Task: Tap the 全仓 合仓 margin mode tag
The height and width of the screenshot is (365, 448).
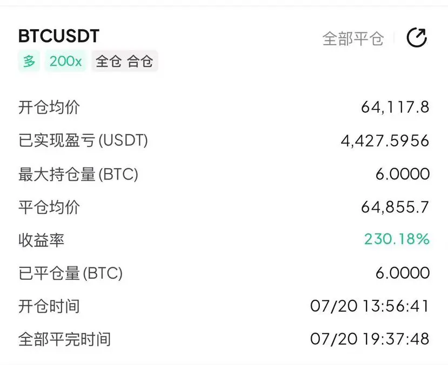Action: [125, 61]
